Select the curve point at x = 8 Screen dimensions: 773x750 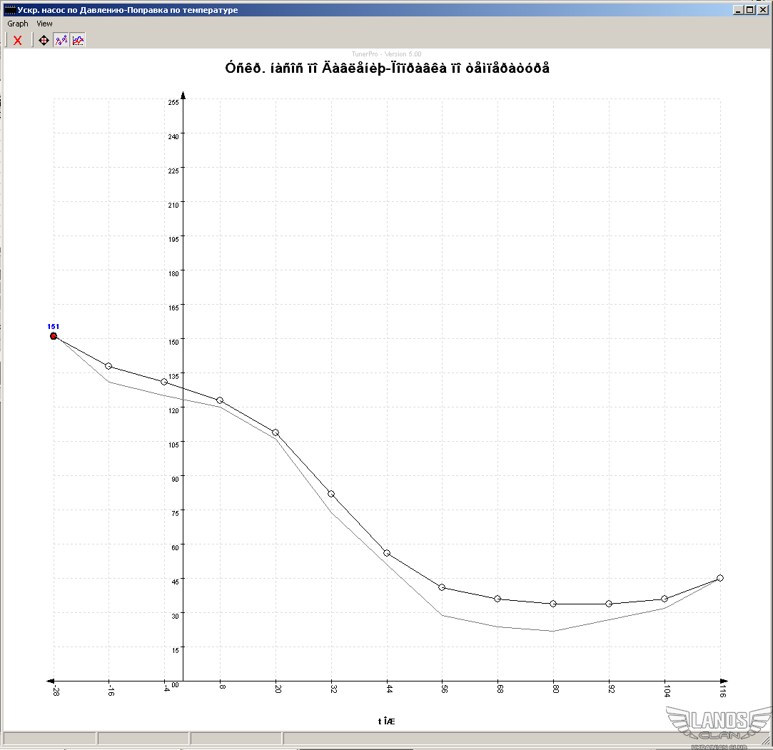point(220,400)
